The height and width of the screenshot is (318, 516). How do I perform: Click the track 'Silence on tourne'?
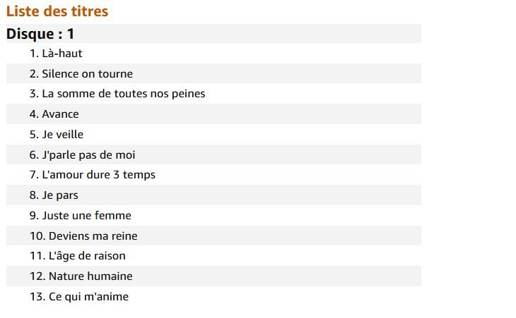(87, 73)
